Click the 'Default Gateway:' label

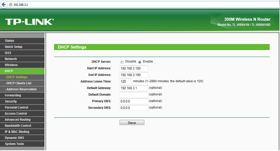[99, 88]
